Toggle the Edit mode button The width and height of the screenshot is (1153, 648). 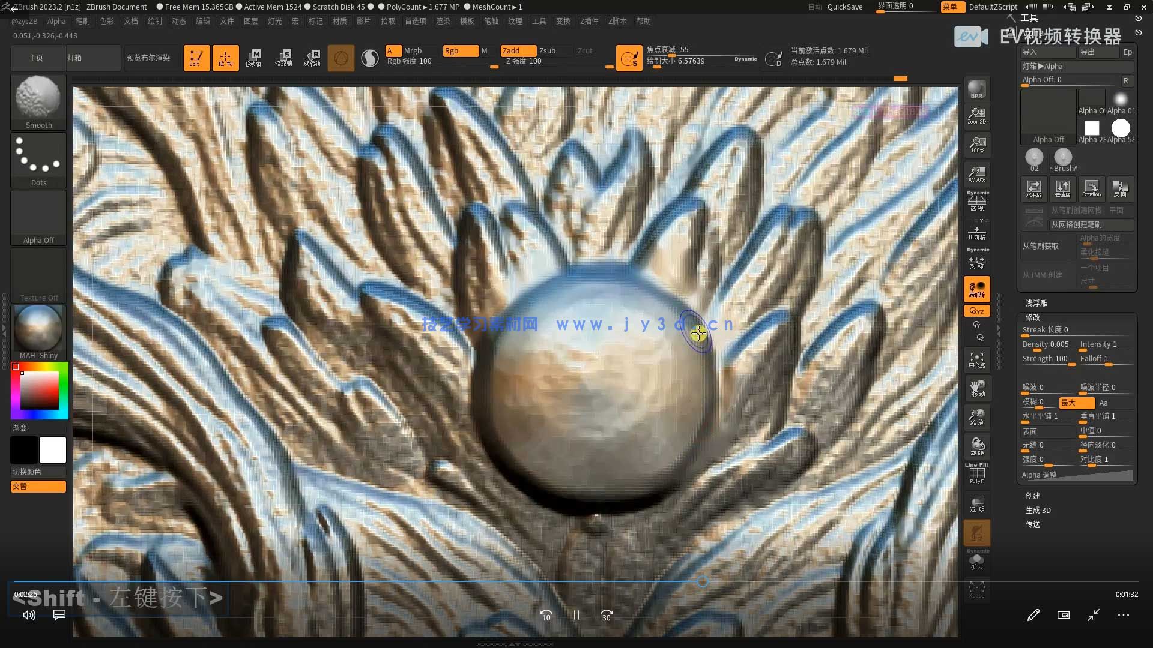196,58
